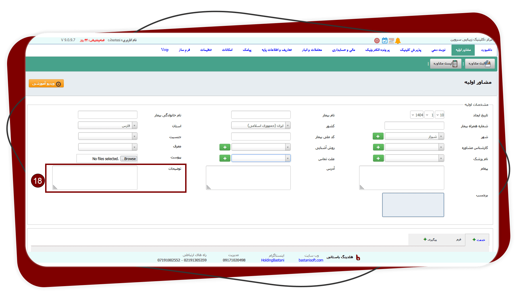Screen dimensions: 522x294
Task: Open the تنظیمات menu
Action: [x=206, y=50]
